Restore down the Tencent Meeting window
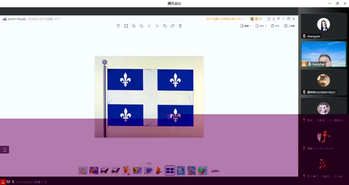This screenshot has height=185, width=349. coord(337,4)
